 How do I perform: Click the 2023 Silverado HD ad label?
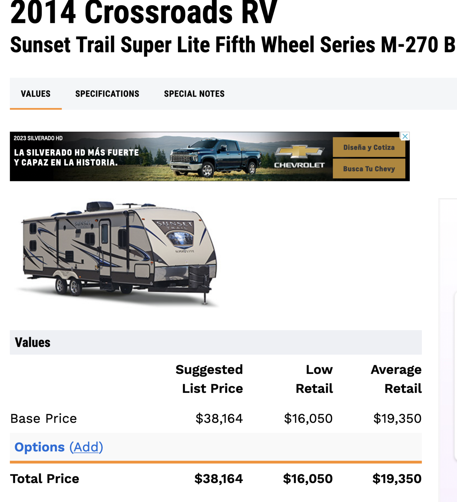click(38, 138)
